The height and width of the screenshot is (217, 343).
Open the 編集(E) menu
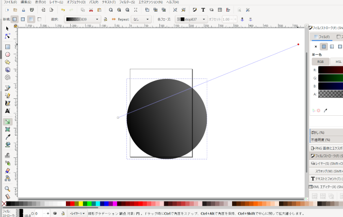tap(26, 2)
